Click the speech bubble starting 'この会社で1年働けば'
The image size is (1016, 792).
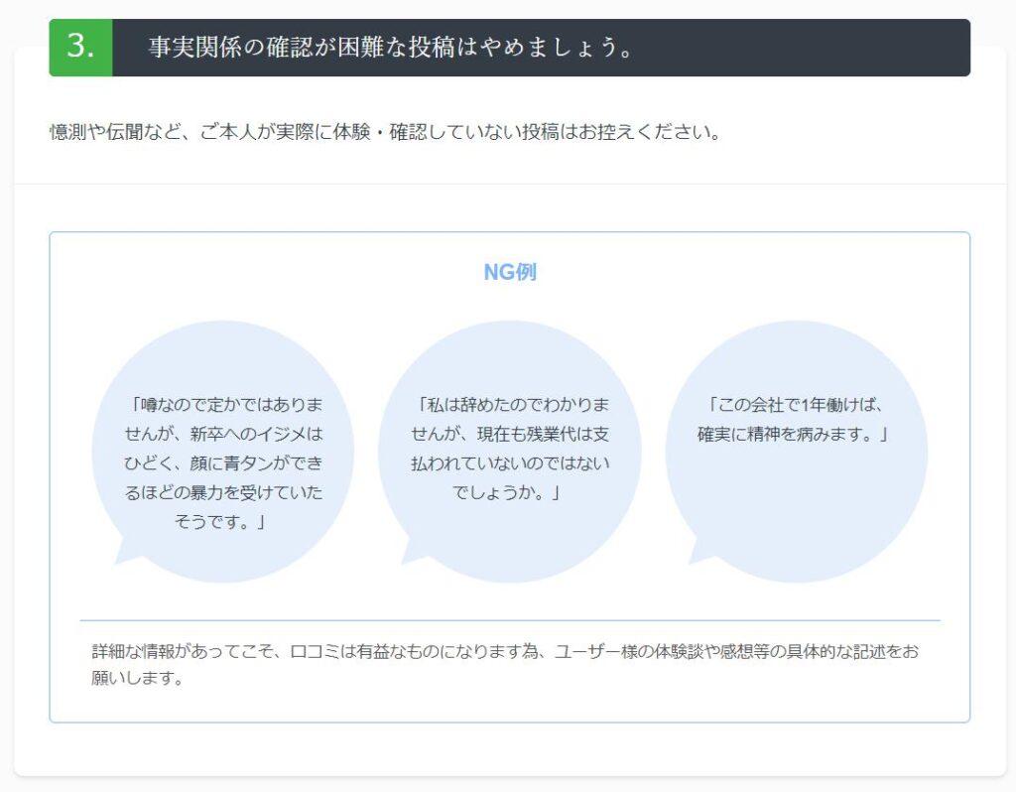(797, 452)
